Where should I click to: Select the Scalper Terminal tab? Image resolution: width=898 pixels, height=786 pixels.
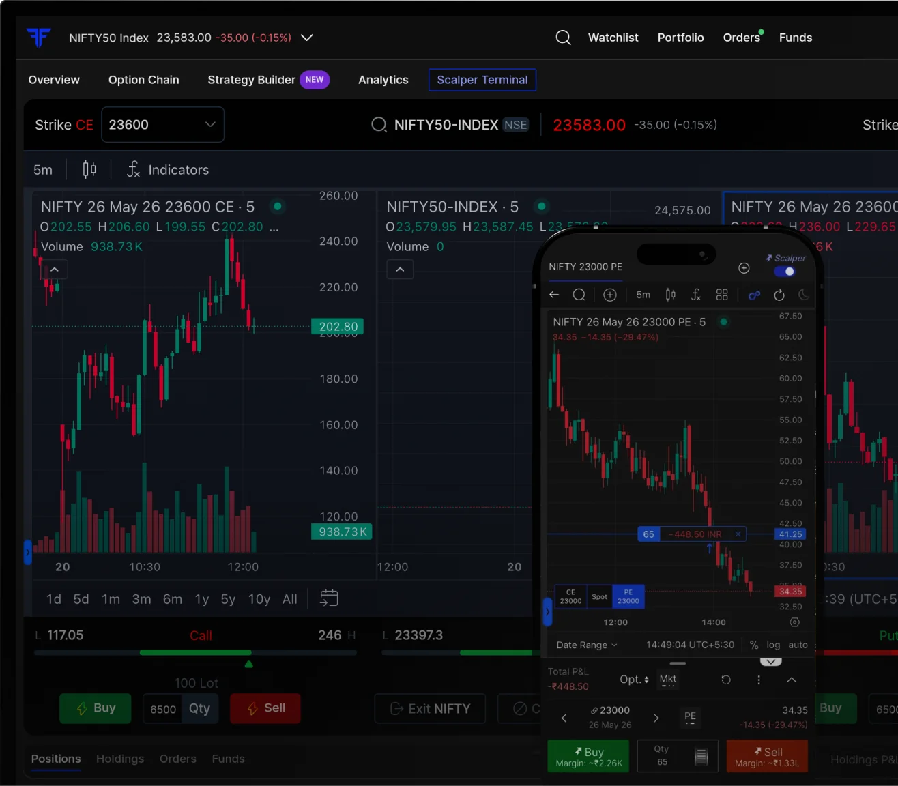[x=482, y=80]
